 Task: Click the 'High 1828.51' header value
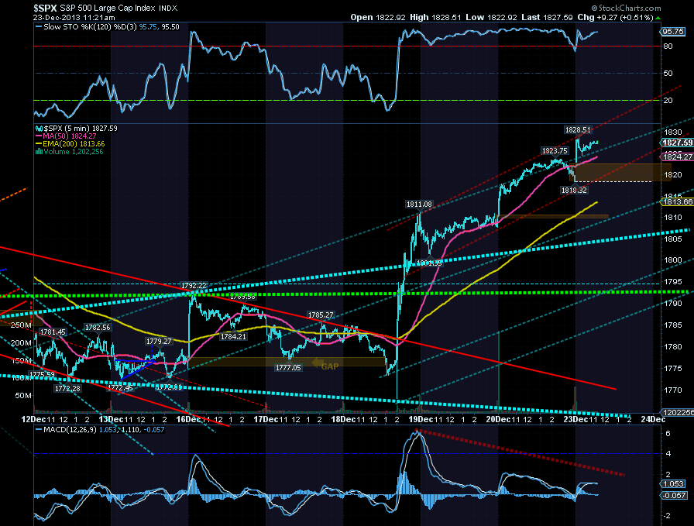(x=435, y=17)
